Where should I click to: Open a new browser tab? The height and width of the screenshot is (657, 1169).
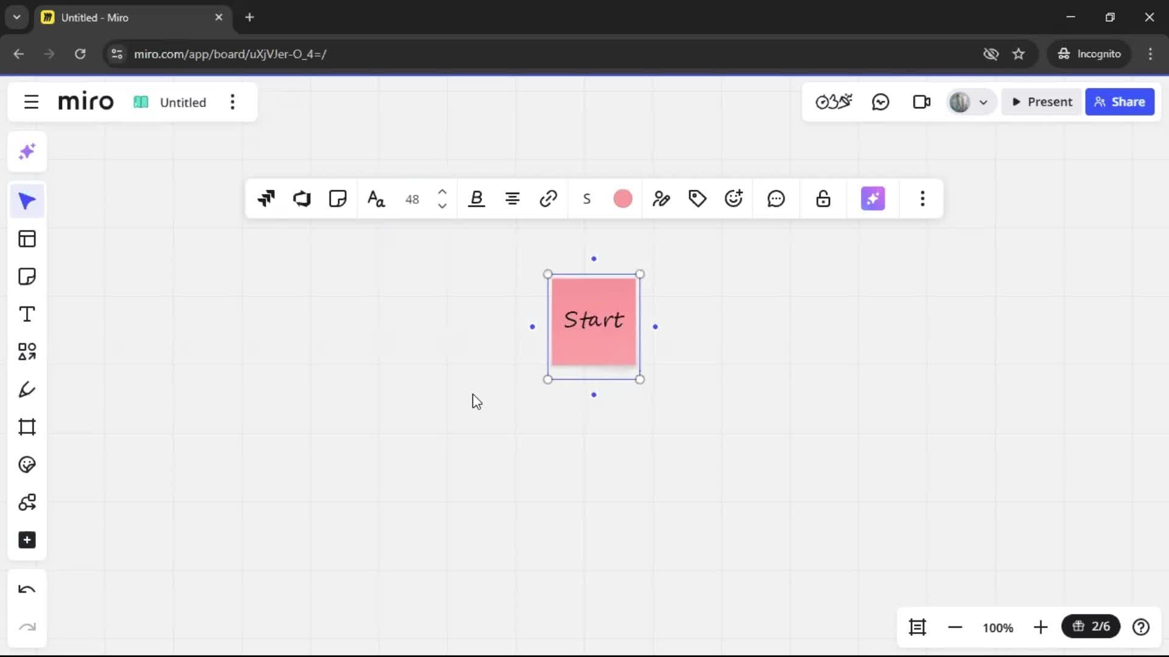(250, 17)
